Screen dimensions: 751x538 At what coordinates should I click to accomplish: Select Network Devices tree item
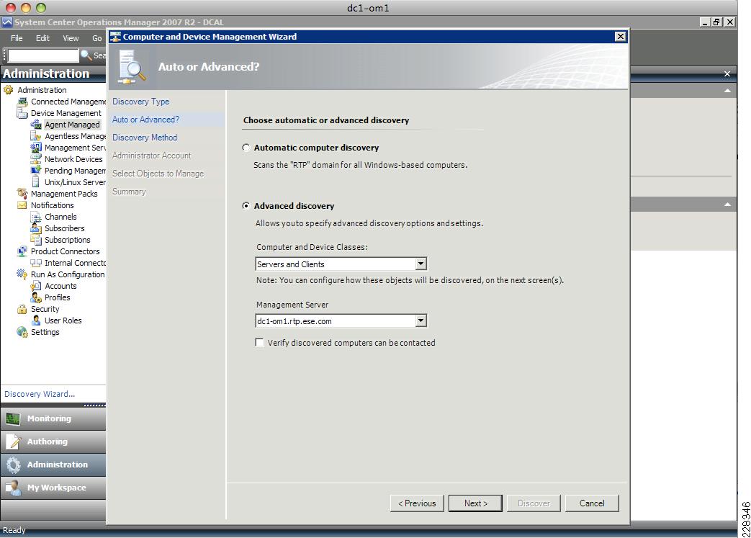tap(73, 159)
